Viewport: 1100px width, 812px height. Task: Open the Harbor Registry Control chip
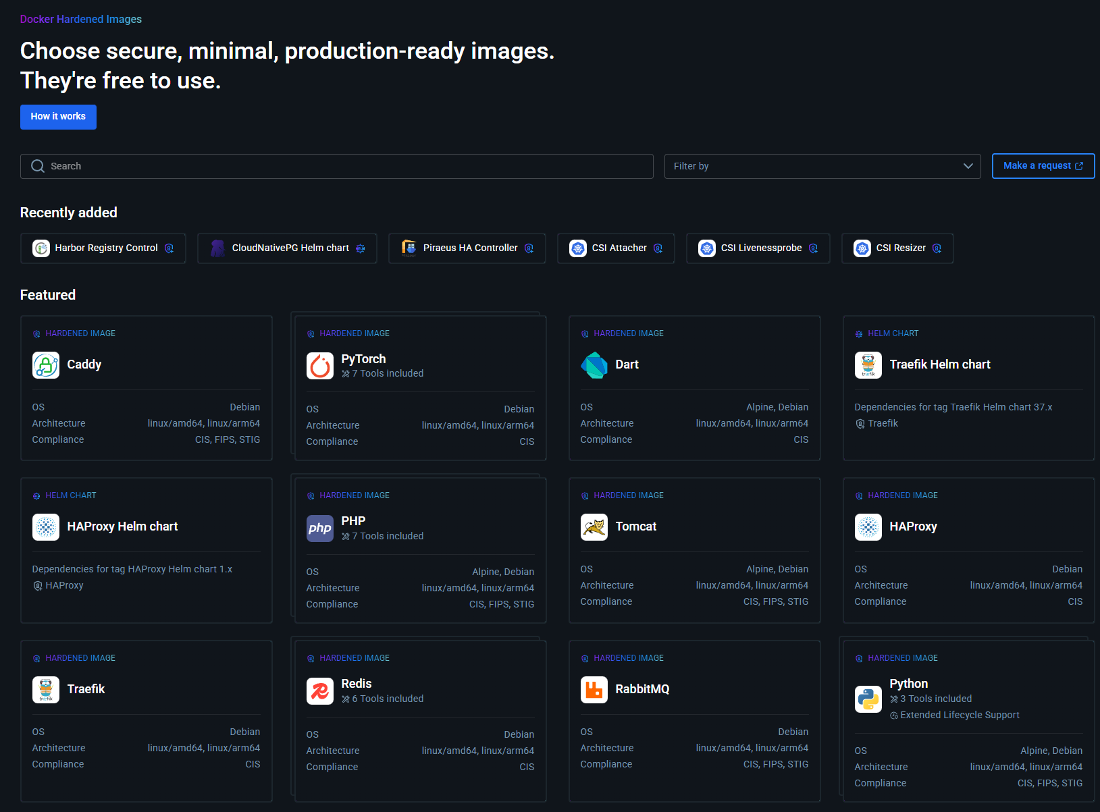[x=103, y=248]
